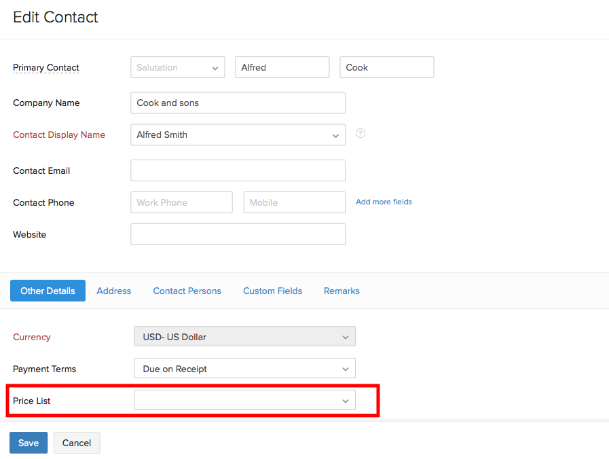Viewport: 609px width, 459px height.
Task: Open the Salutation dropdown
Action: (178, 68)
